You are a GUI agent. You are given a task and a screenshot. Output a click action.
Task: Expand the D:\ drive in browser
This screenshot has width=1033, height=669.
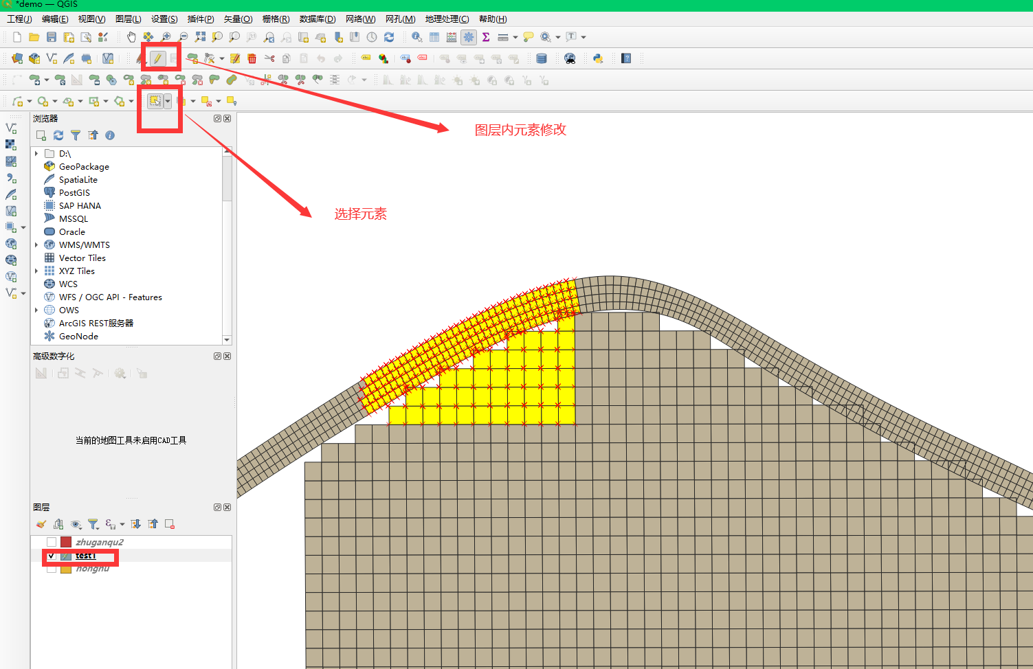coord(36,154)
